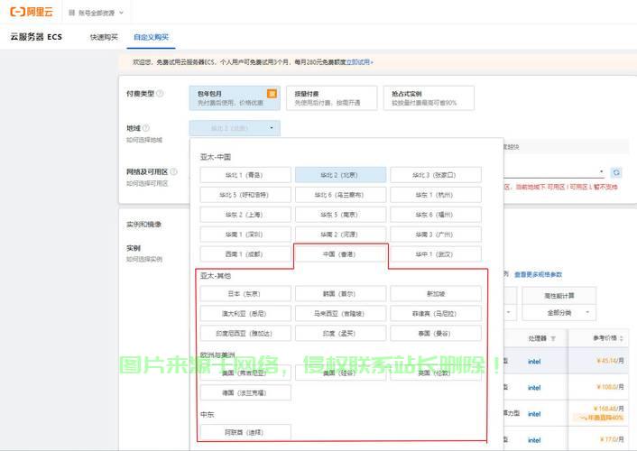This screenshot has height=451, width=637.
Task: Select 包年包月 billing type
Action: pyautogui.click(x=235, y=98)
